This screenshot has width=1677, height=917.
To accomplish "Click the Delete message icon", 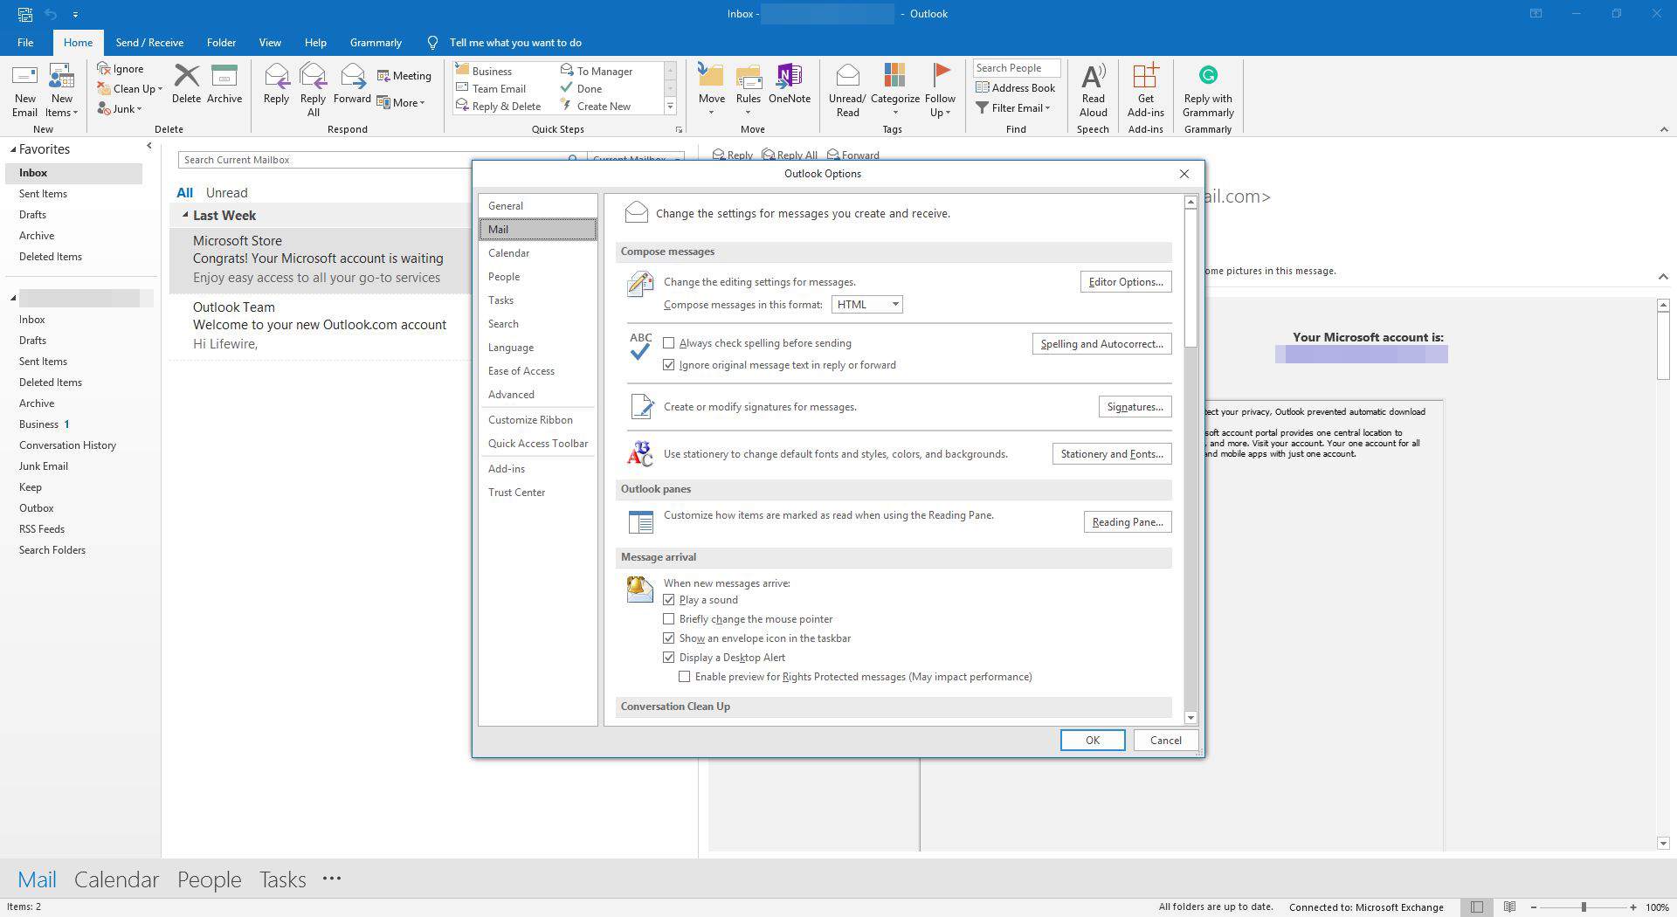I will pyautogui.click(x=186, y=76).
